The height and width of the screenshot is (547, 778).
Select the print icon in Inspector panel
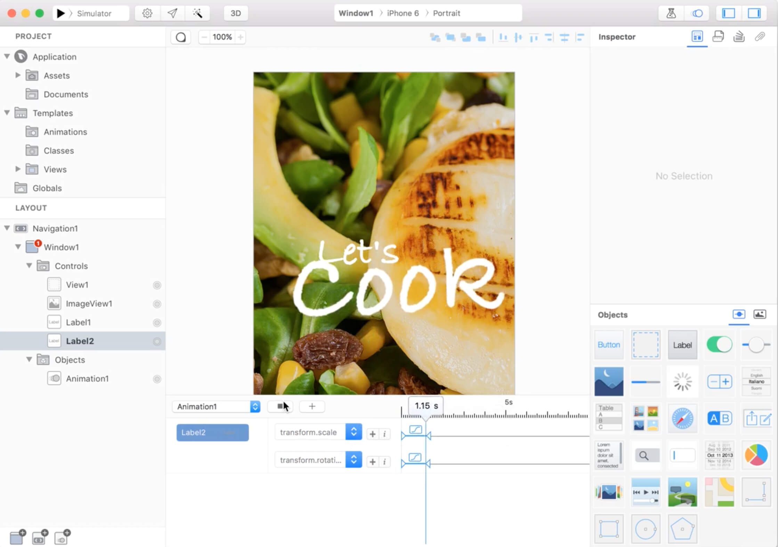point(718,37)
